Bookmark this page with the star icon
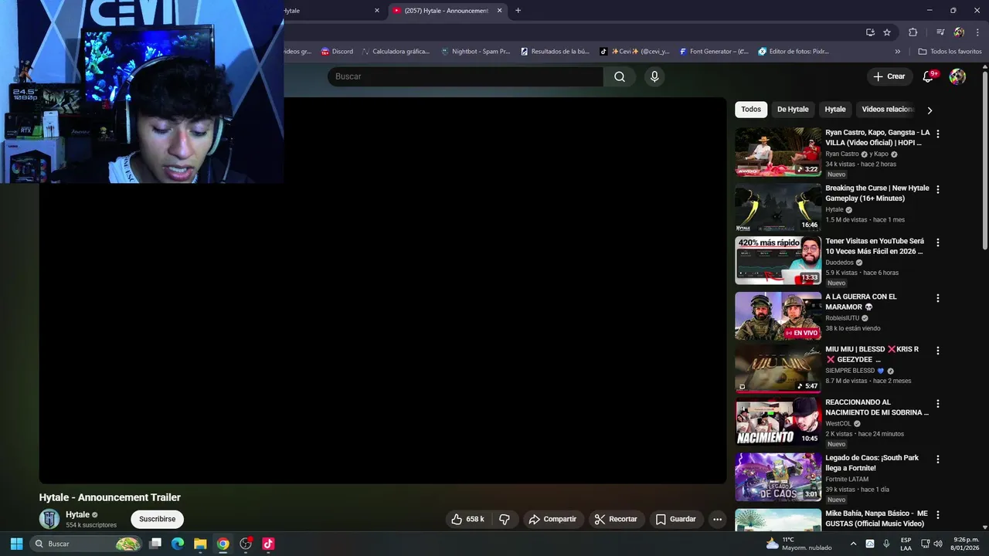989x556 pixels. coord(887,32)
